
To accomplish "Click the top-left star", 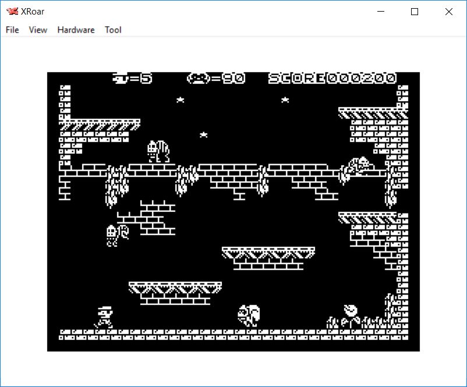I will 181,100.
